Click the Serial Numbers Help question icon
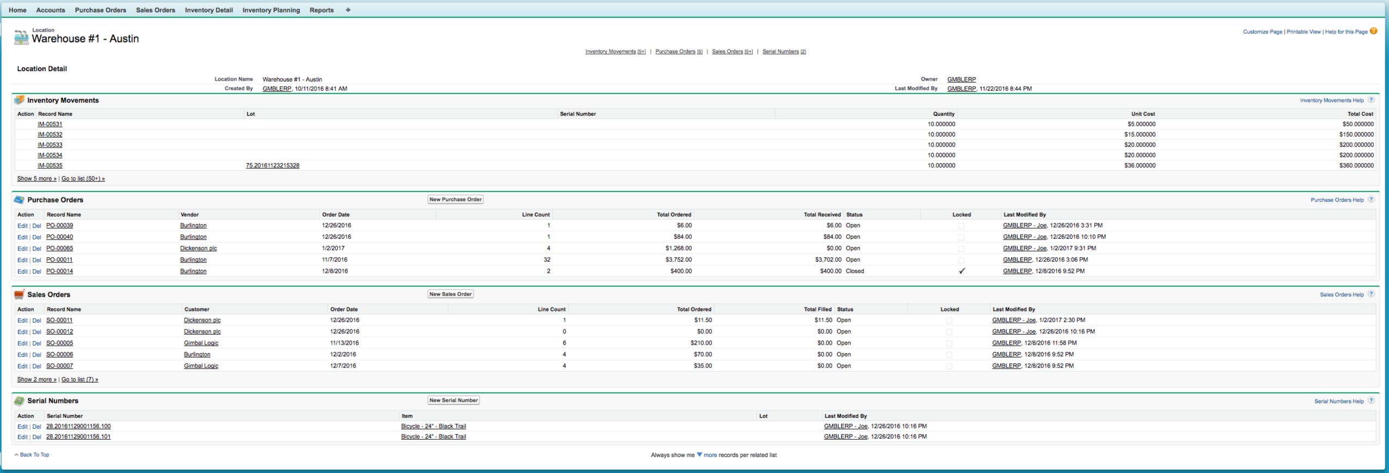Screen dimensions: 1389x473 1371,401
